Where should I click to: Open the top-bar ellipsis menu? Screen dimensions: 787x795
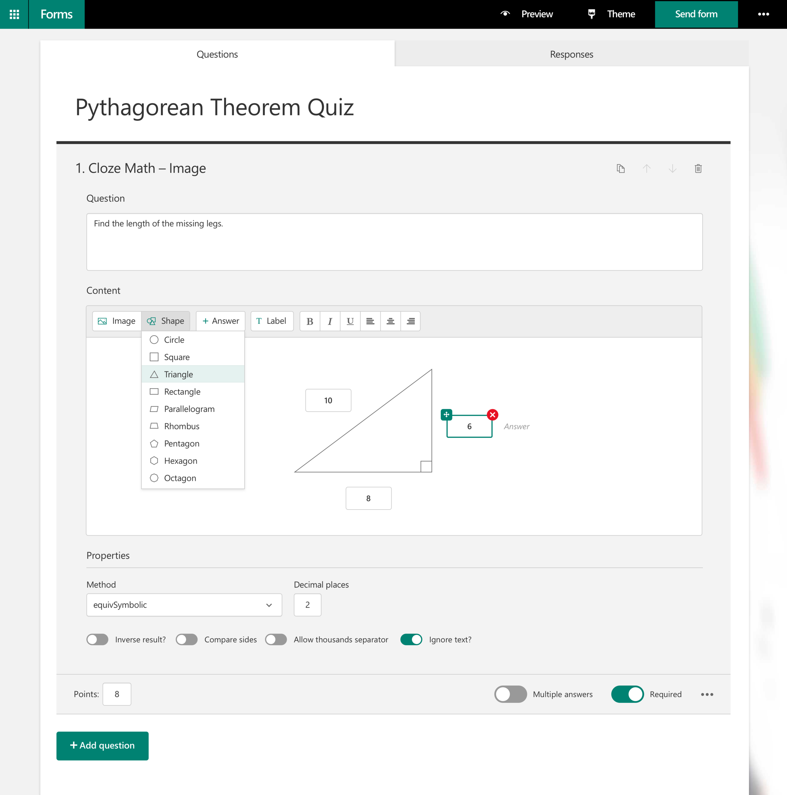[764, 14]
